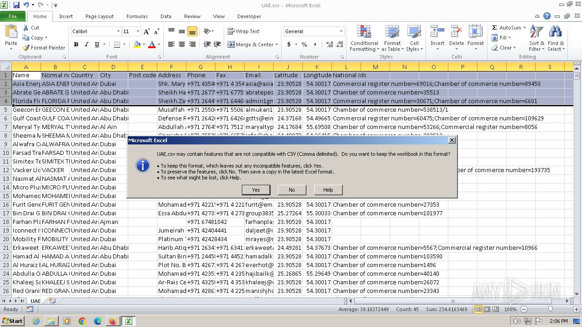The width and height of the screenshot is (582, 327).
Task: Click the Align Text Right icon
Action: click(x=192, y=45)
